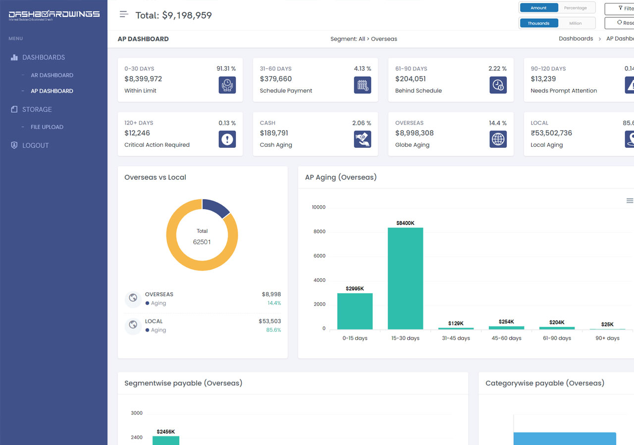Click the 61-90 Days clock alert icon
The height and width of the screenshot is (445, 634).
point(498,85)
